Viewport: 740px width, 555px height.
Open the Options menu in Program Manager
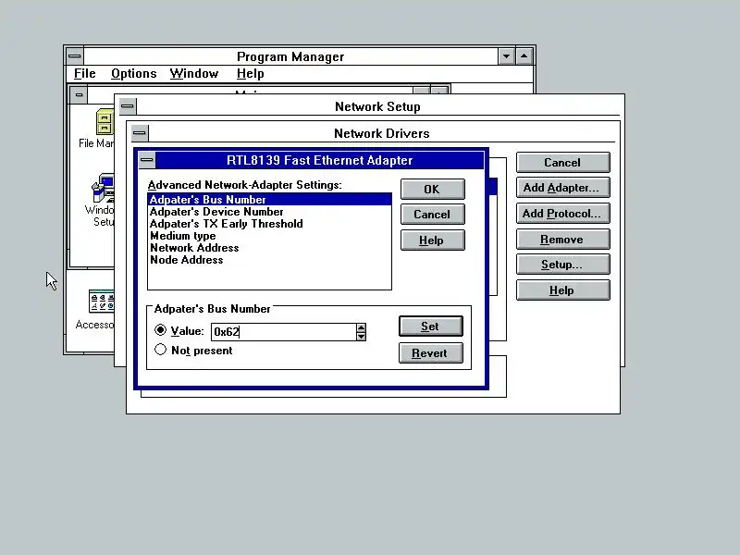(133, 74)
